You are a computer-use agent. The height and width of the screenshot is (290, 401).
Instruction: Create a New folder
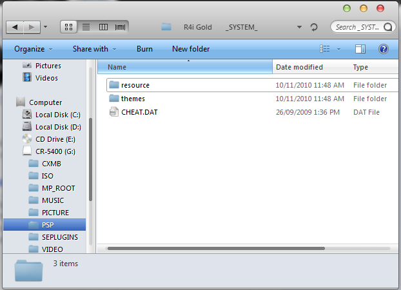(x=191, y=49)
